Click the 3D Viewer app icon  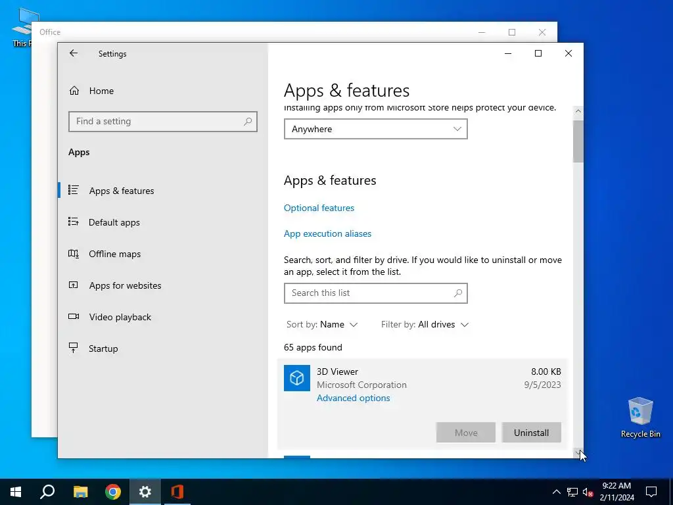coord(296,378)
